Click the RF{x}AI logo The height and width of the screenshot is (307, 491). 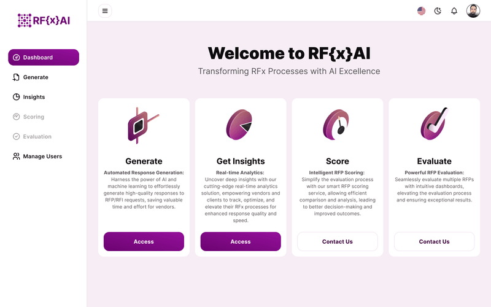tap(44, 20)
